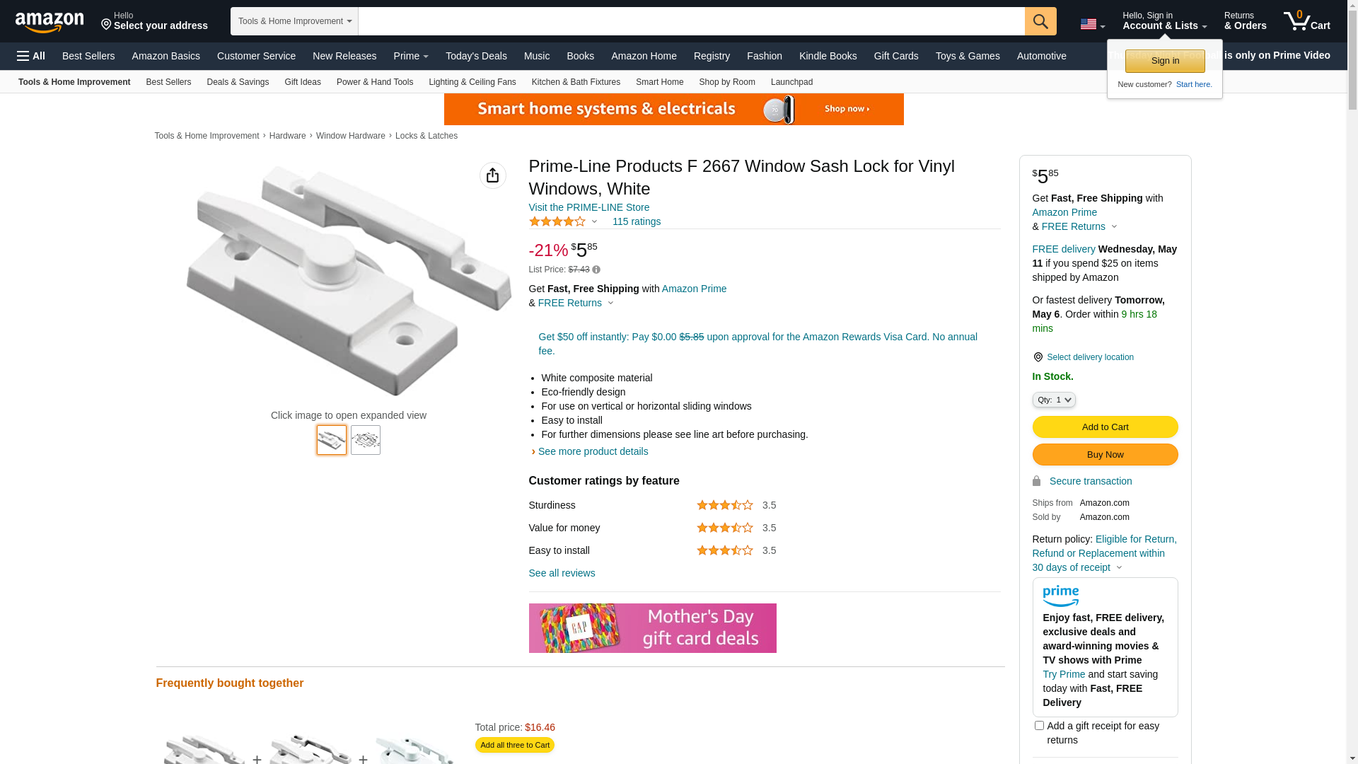The width and height of the screenshot is (1358, 764).
Task: Expand the FREE Returns details under price
Action: 610,303
